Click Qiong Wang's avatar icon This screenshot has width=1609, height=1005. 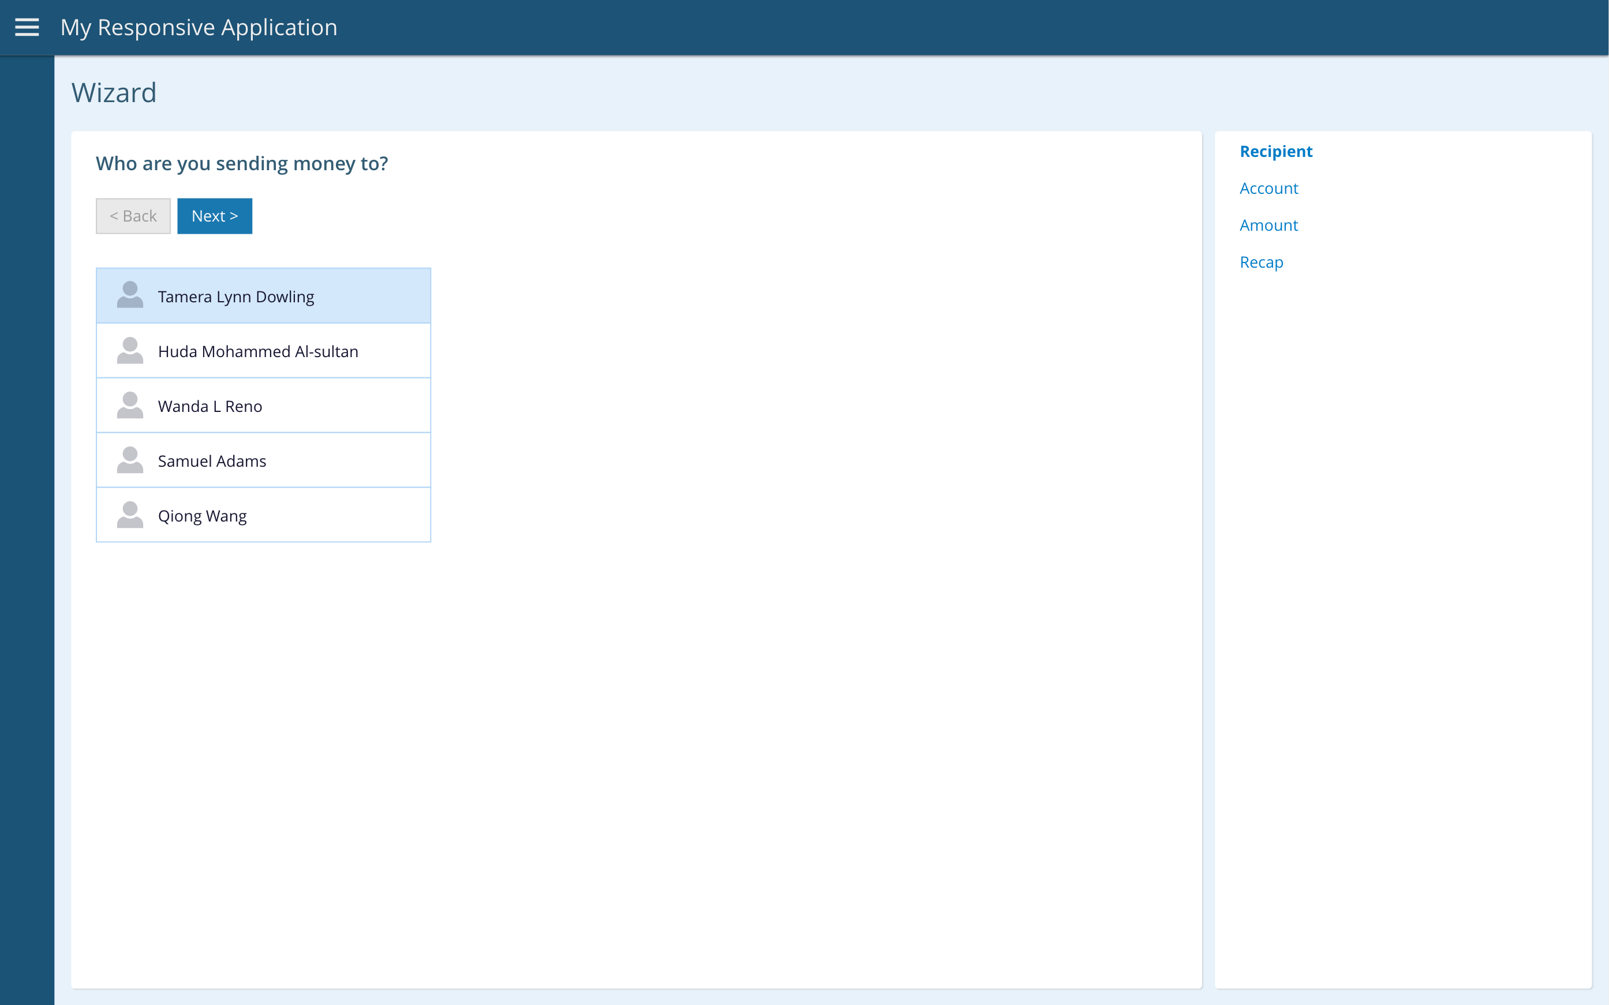point(130,515)
